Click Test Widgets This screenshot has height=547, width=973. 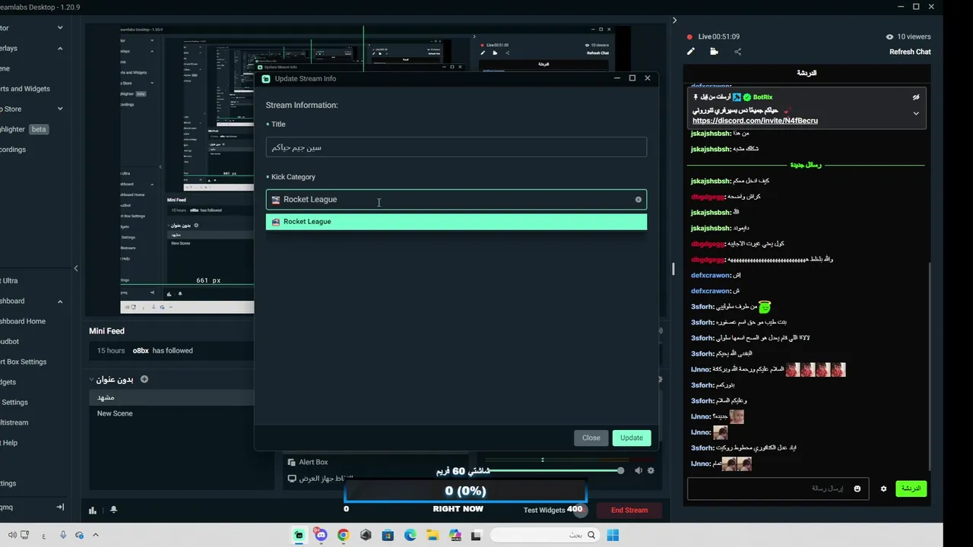point(544,510)
